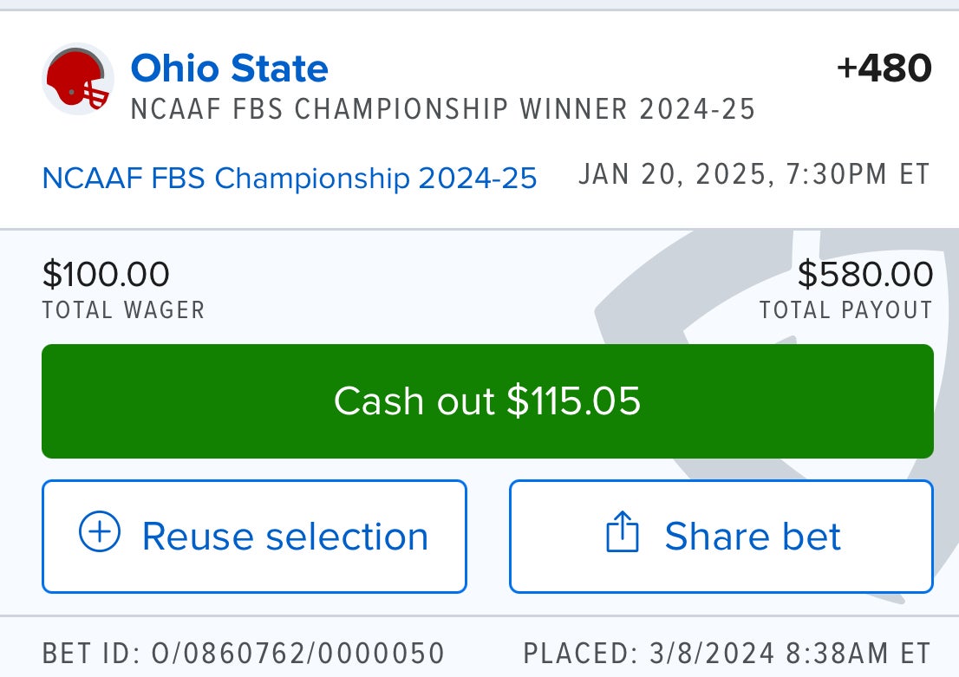Open the Ohio State team page link
Screen dimensions: 959x677
point(229,68)
